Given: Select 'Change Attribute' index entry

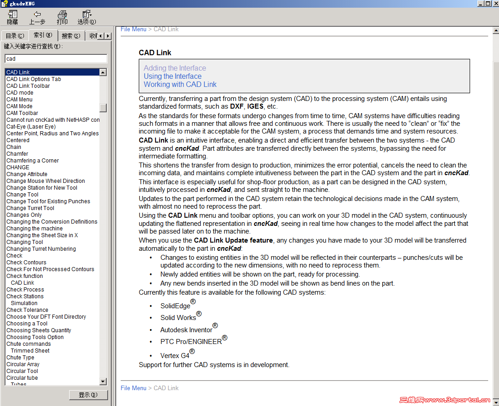Looking at the screenshot, I should point(27,174).
